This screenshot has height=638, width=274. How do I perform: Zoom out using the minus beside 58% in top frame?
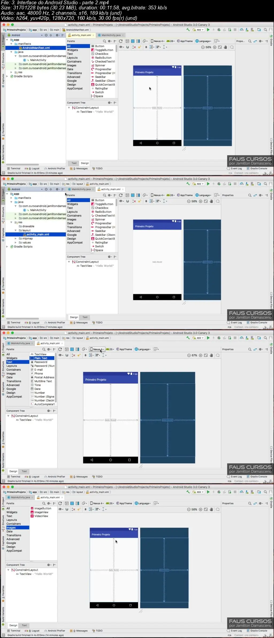click(203, 47)
